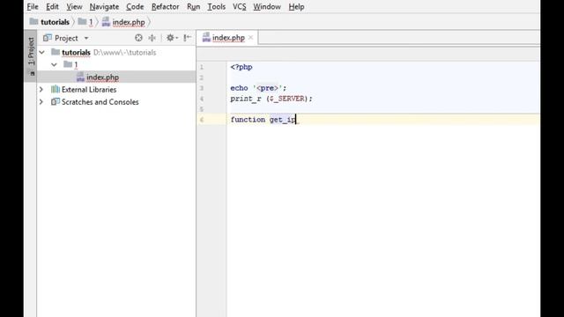Viewport: 564px width, 317px height.
Task: Select tutorials root in project tree
Action: [76, 53]
